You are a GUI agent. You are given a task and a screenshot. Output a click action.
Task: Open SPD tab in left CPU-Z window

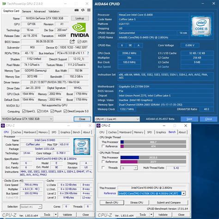54,132
